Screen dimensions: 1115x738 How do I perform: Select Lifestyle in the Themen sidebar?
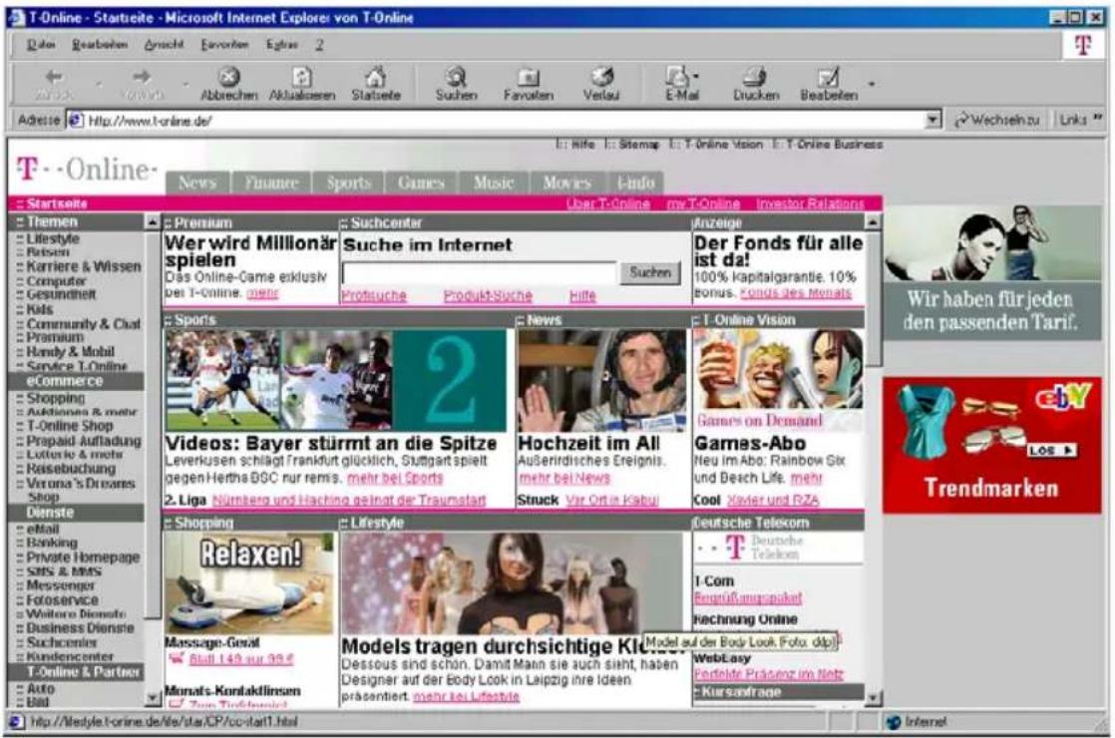coord(53,239)
